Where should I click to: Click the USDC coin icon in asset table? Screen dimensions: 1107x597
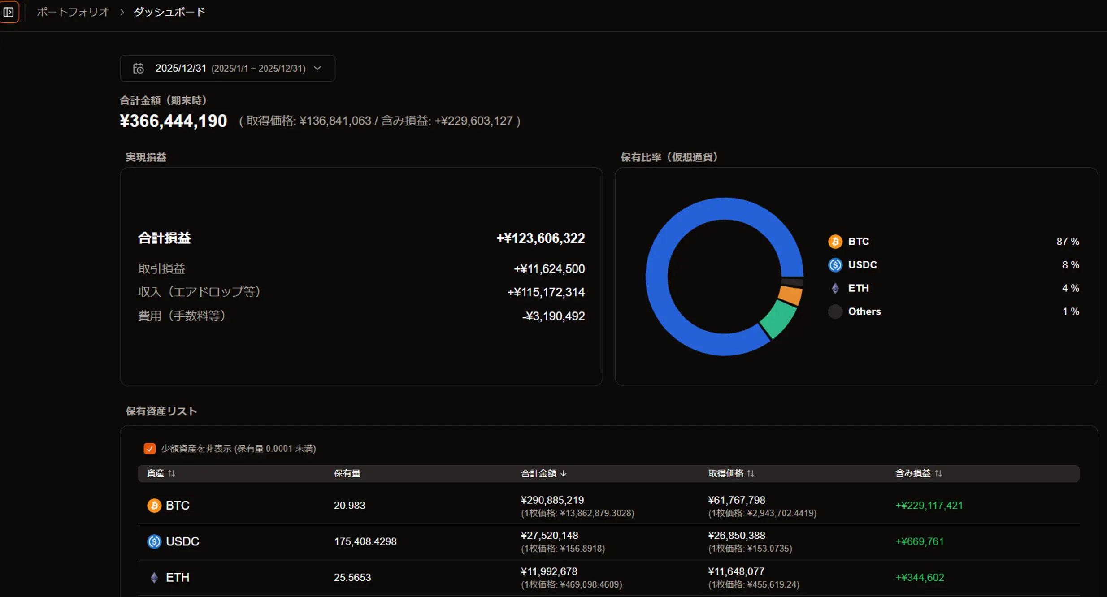154,541
